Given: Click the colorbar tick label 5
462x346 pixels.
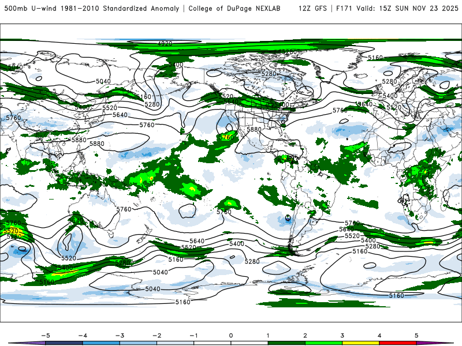Looking at the screenshot, I should pos(416,336).
